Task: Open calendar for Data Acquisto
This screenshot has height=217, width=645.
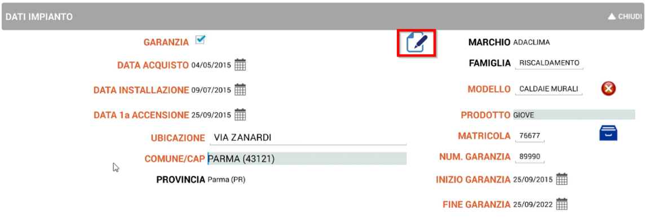Action: point(240,65)
